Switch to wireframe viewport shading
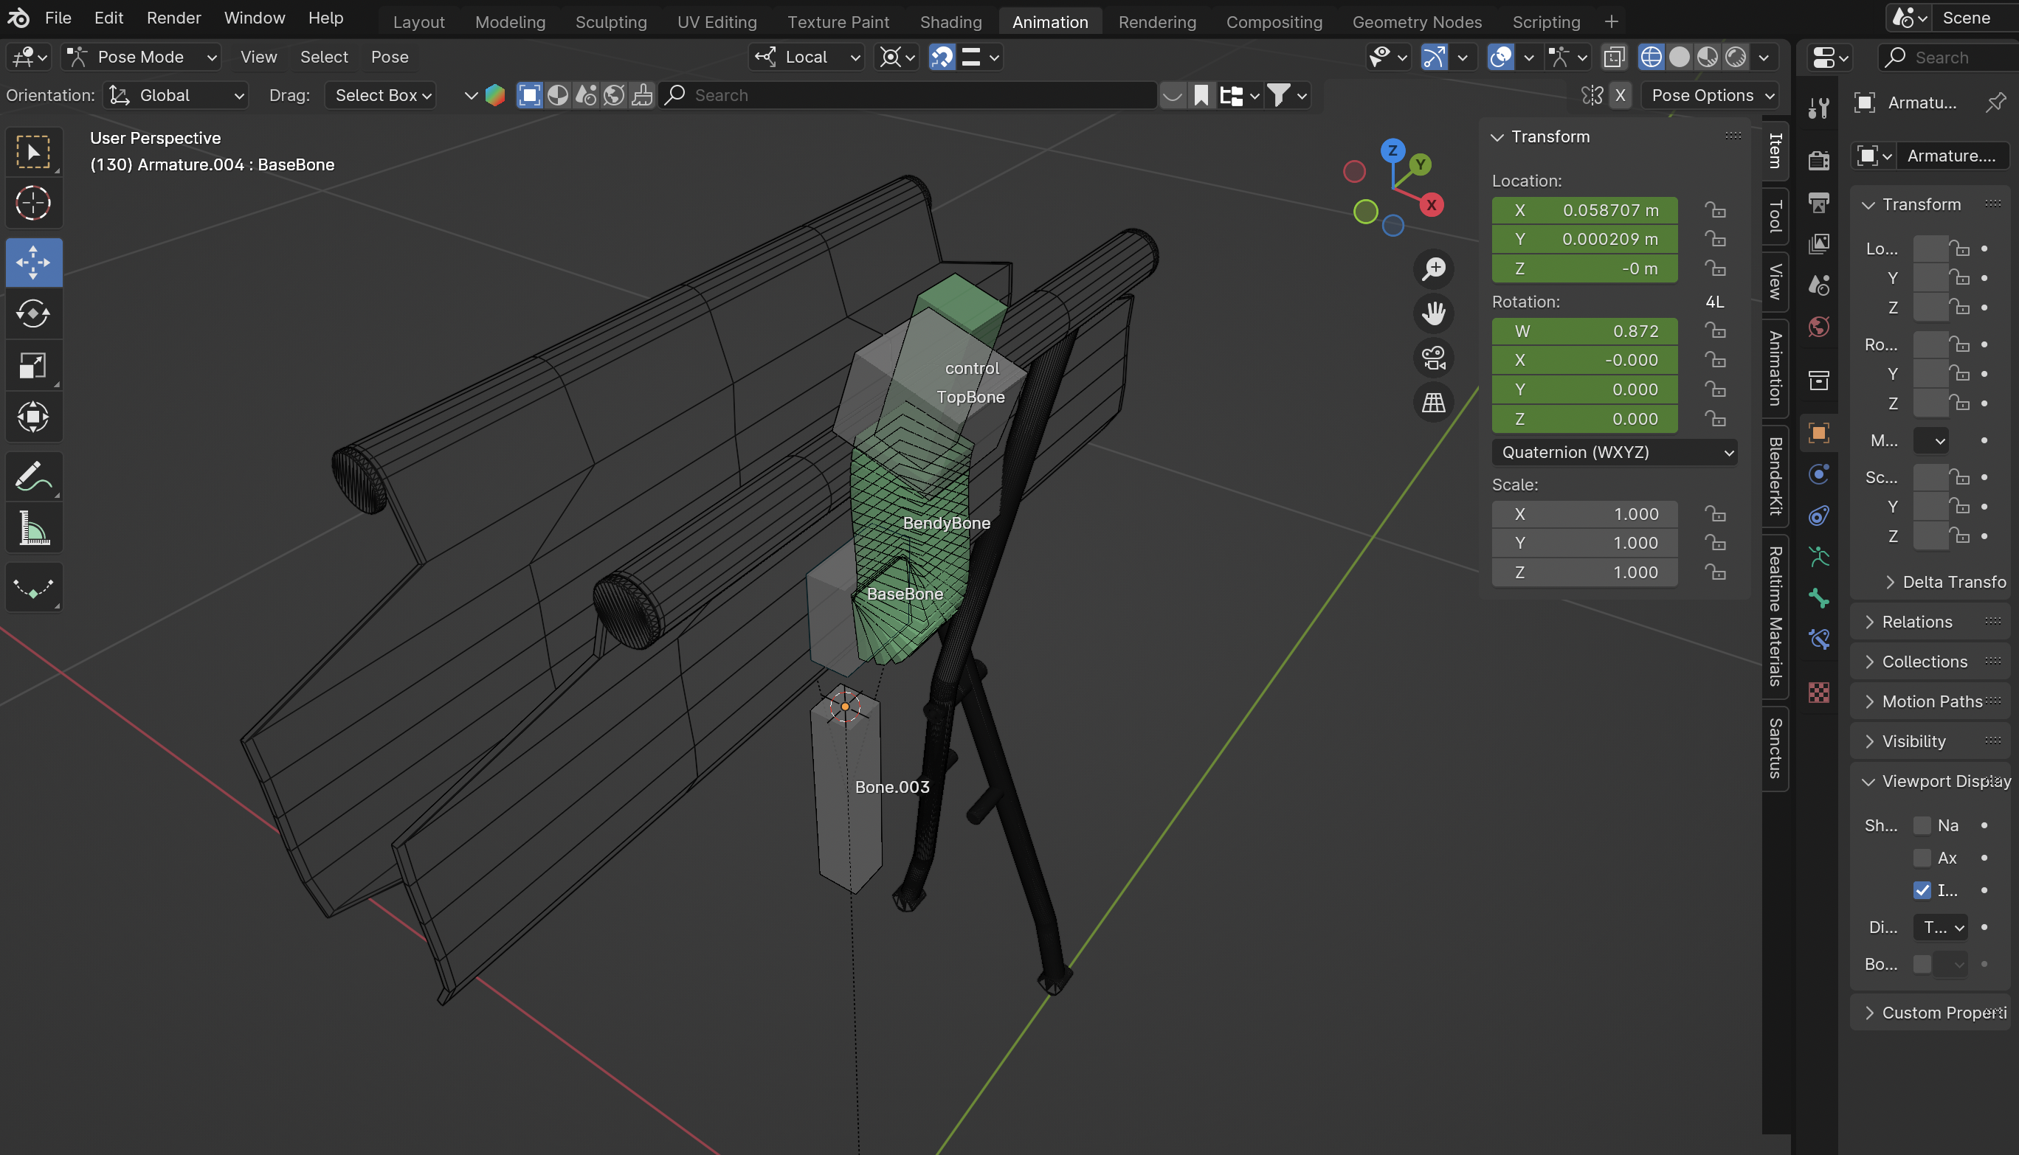The image size is (2019, 1155). (x=1651, y=57)
